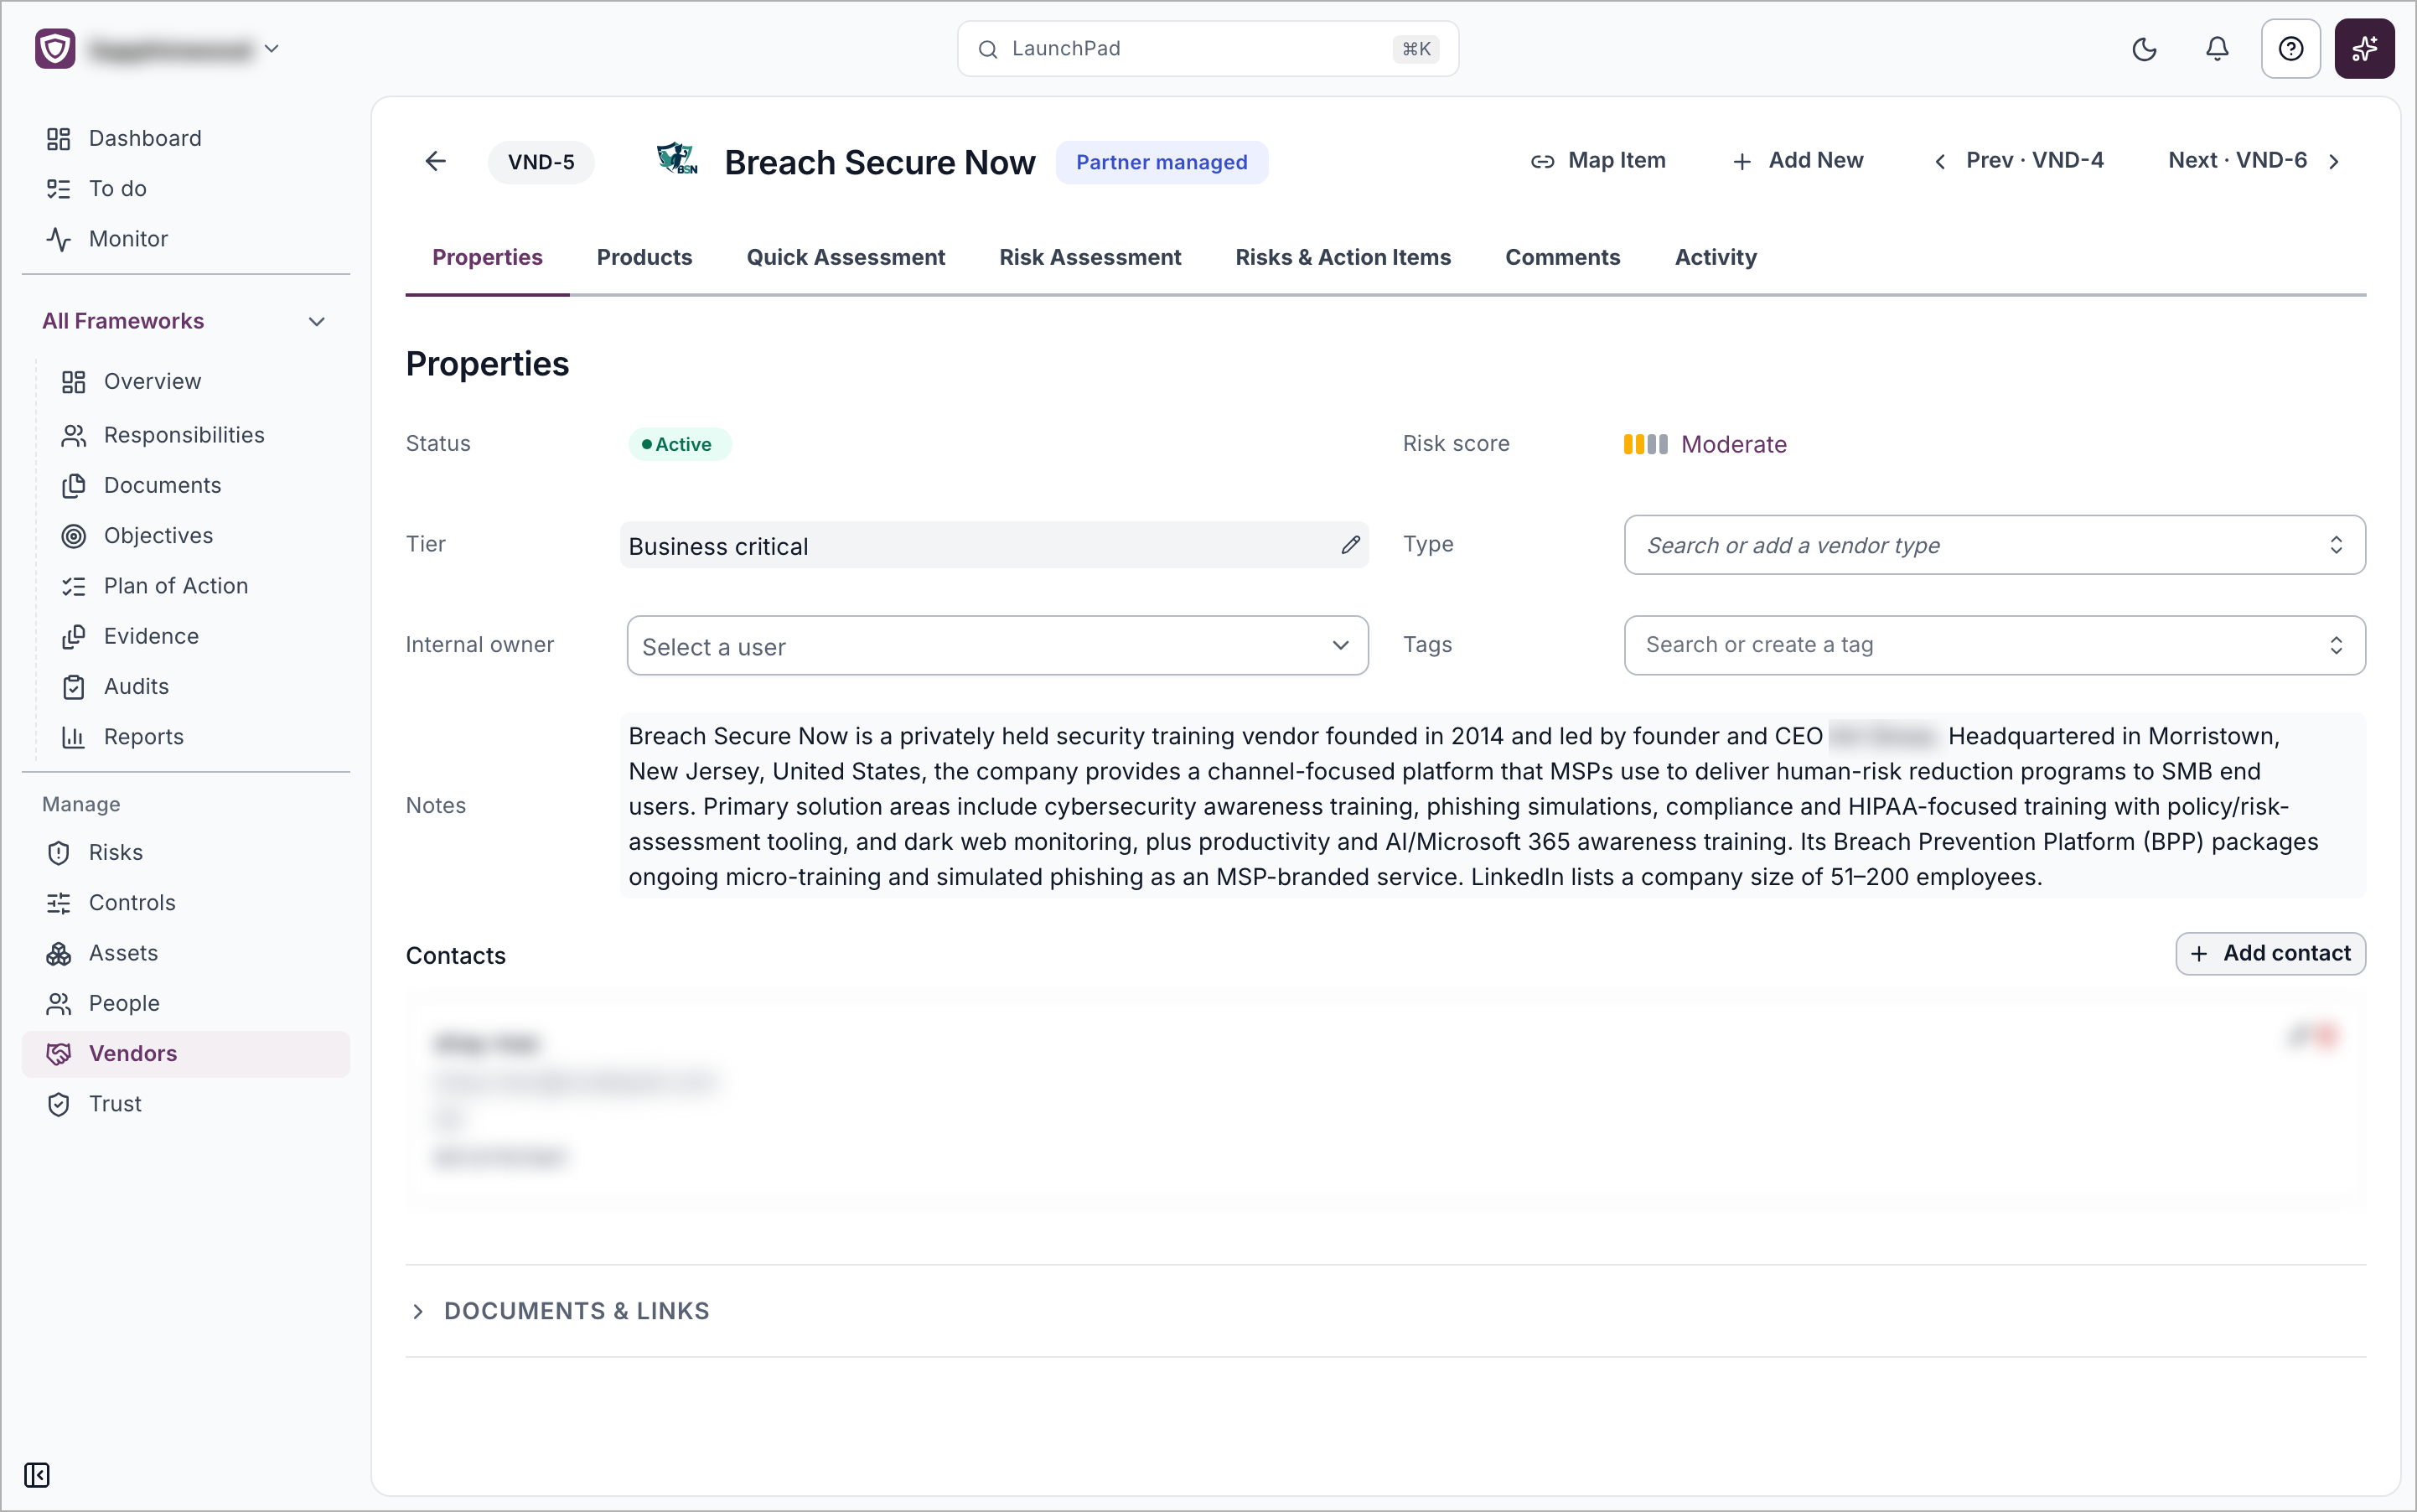
Task: Collapse the sidebar panel icon
Action: (37, 1475)
